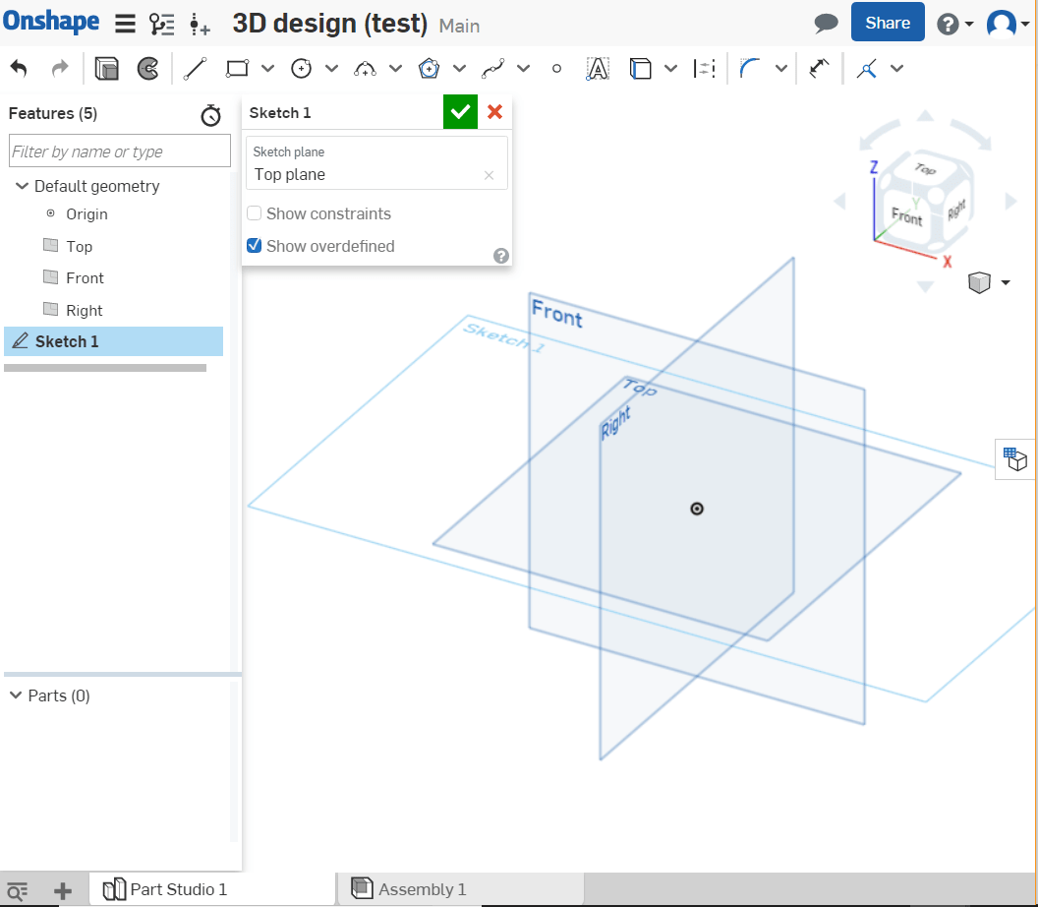Viewport: 1038px width, 907px height.
Task: Select the Sketch fillet tool
Action: pyautogui.click(x=749, y=68)
